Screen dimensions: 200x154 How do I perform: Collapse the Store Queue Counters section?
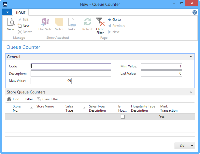(x=191, y=92)
